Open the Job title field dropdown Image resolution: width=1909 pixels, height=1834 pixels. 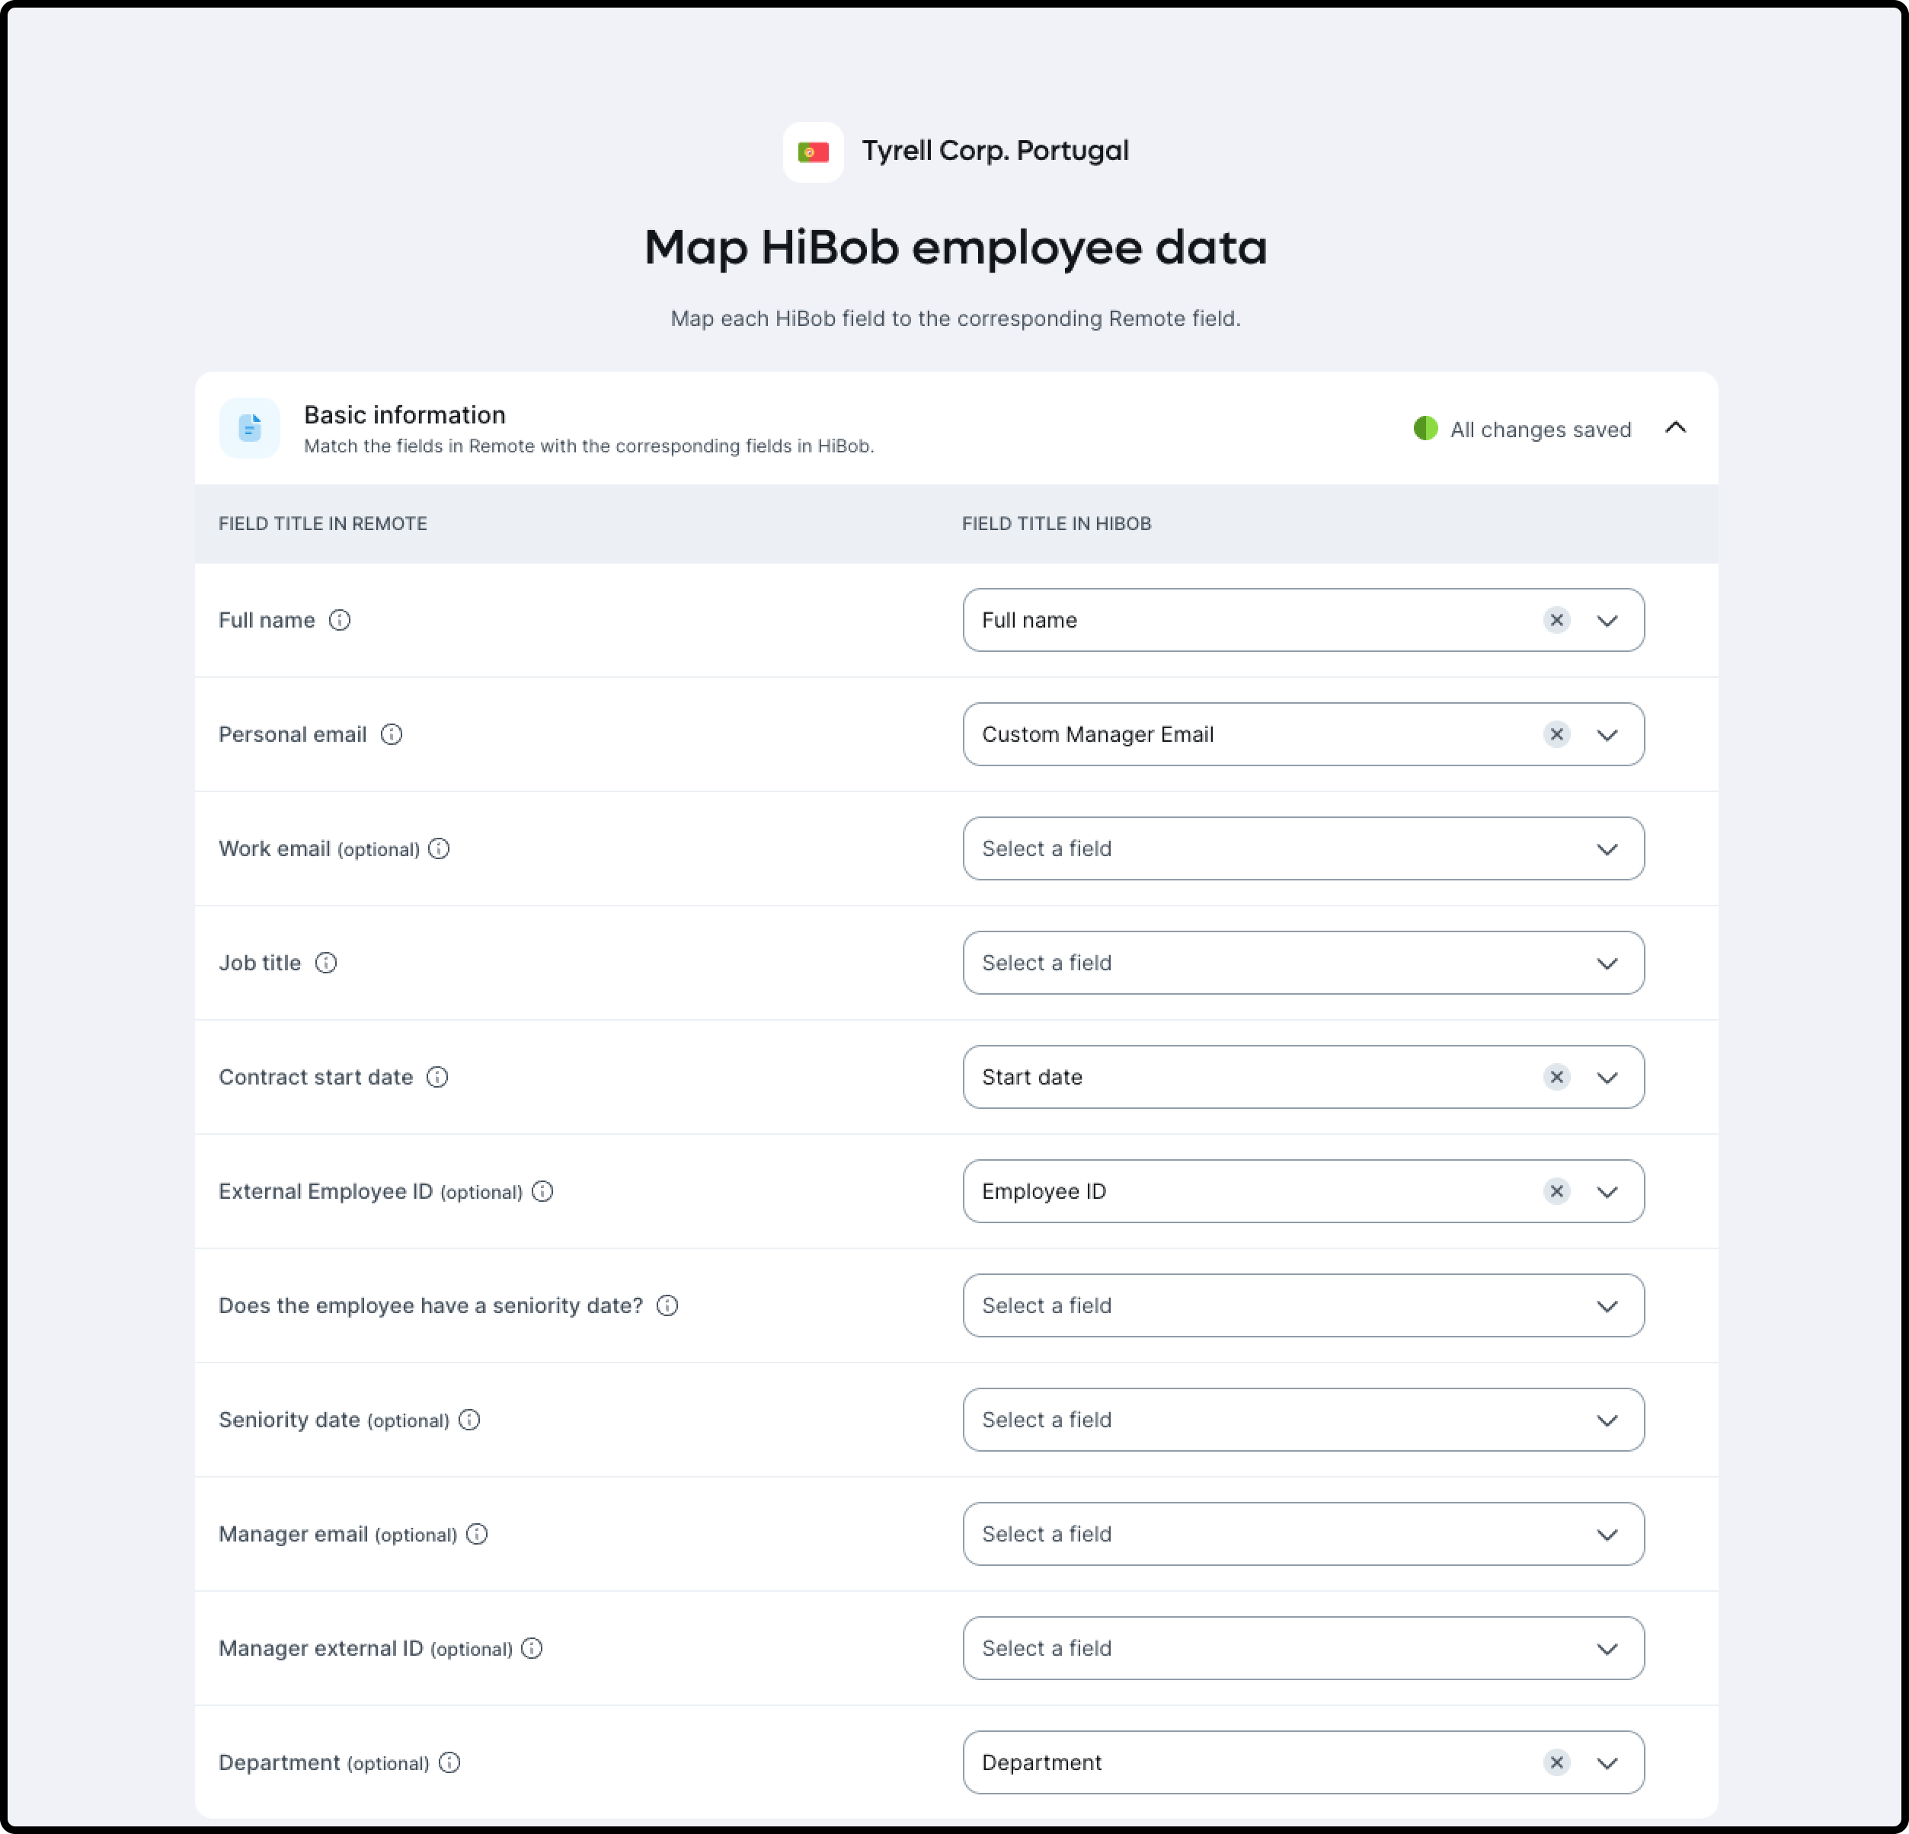[1608, 962]
